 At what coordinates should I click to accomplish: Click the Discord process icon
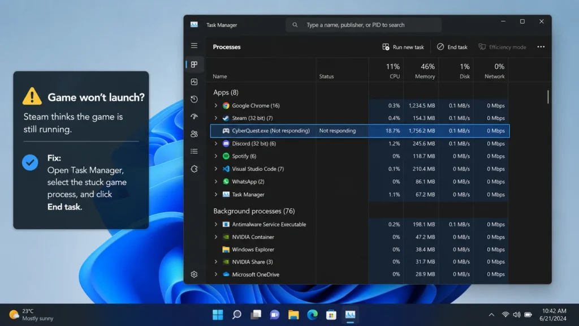[x=226, y=143]
